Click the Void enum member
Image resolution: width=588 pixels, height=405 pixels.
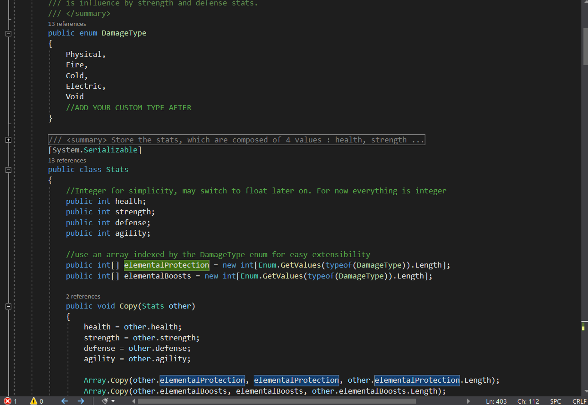(75, 96)
